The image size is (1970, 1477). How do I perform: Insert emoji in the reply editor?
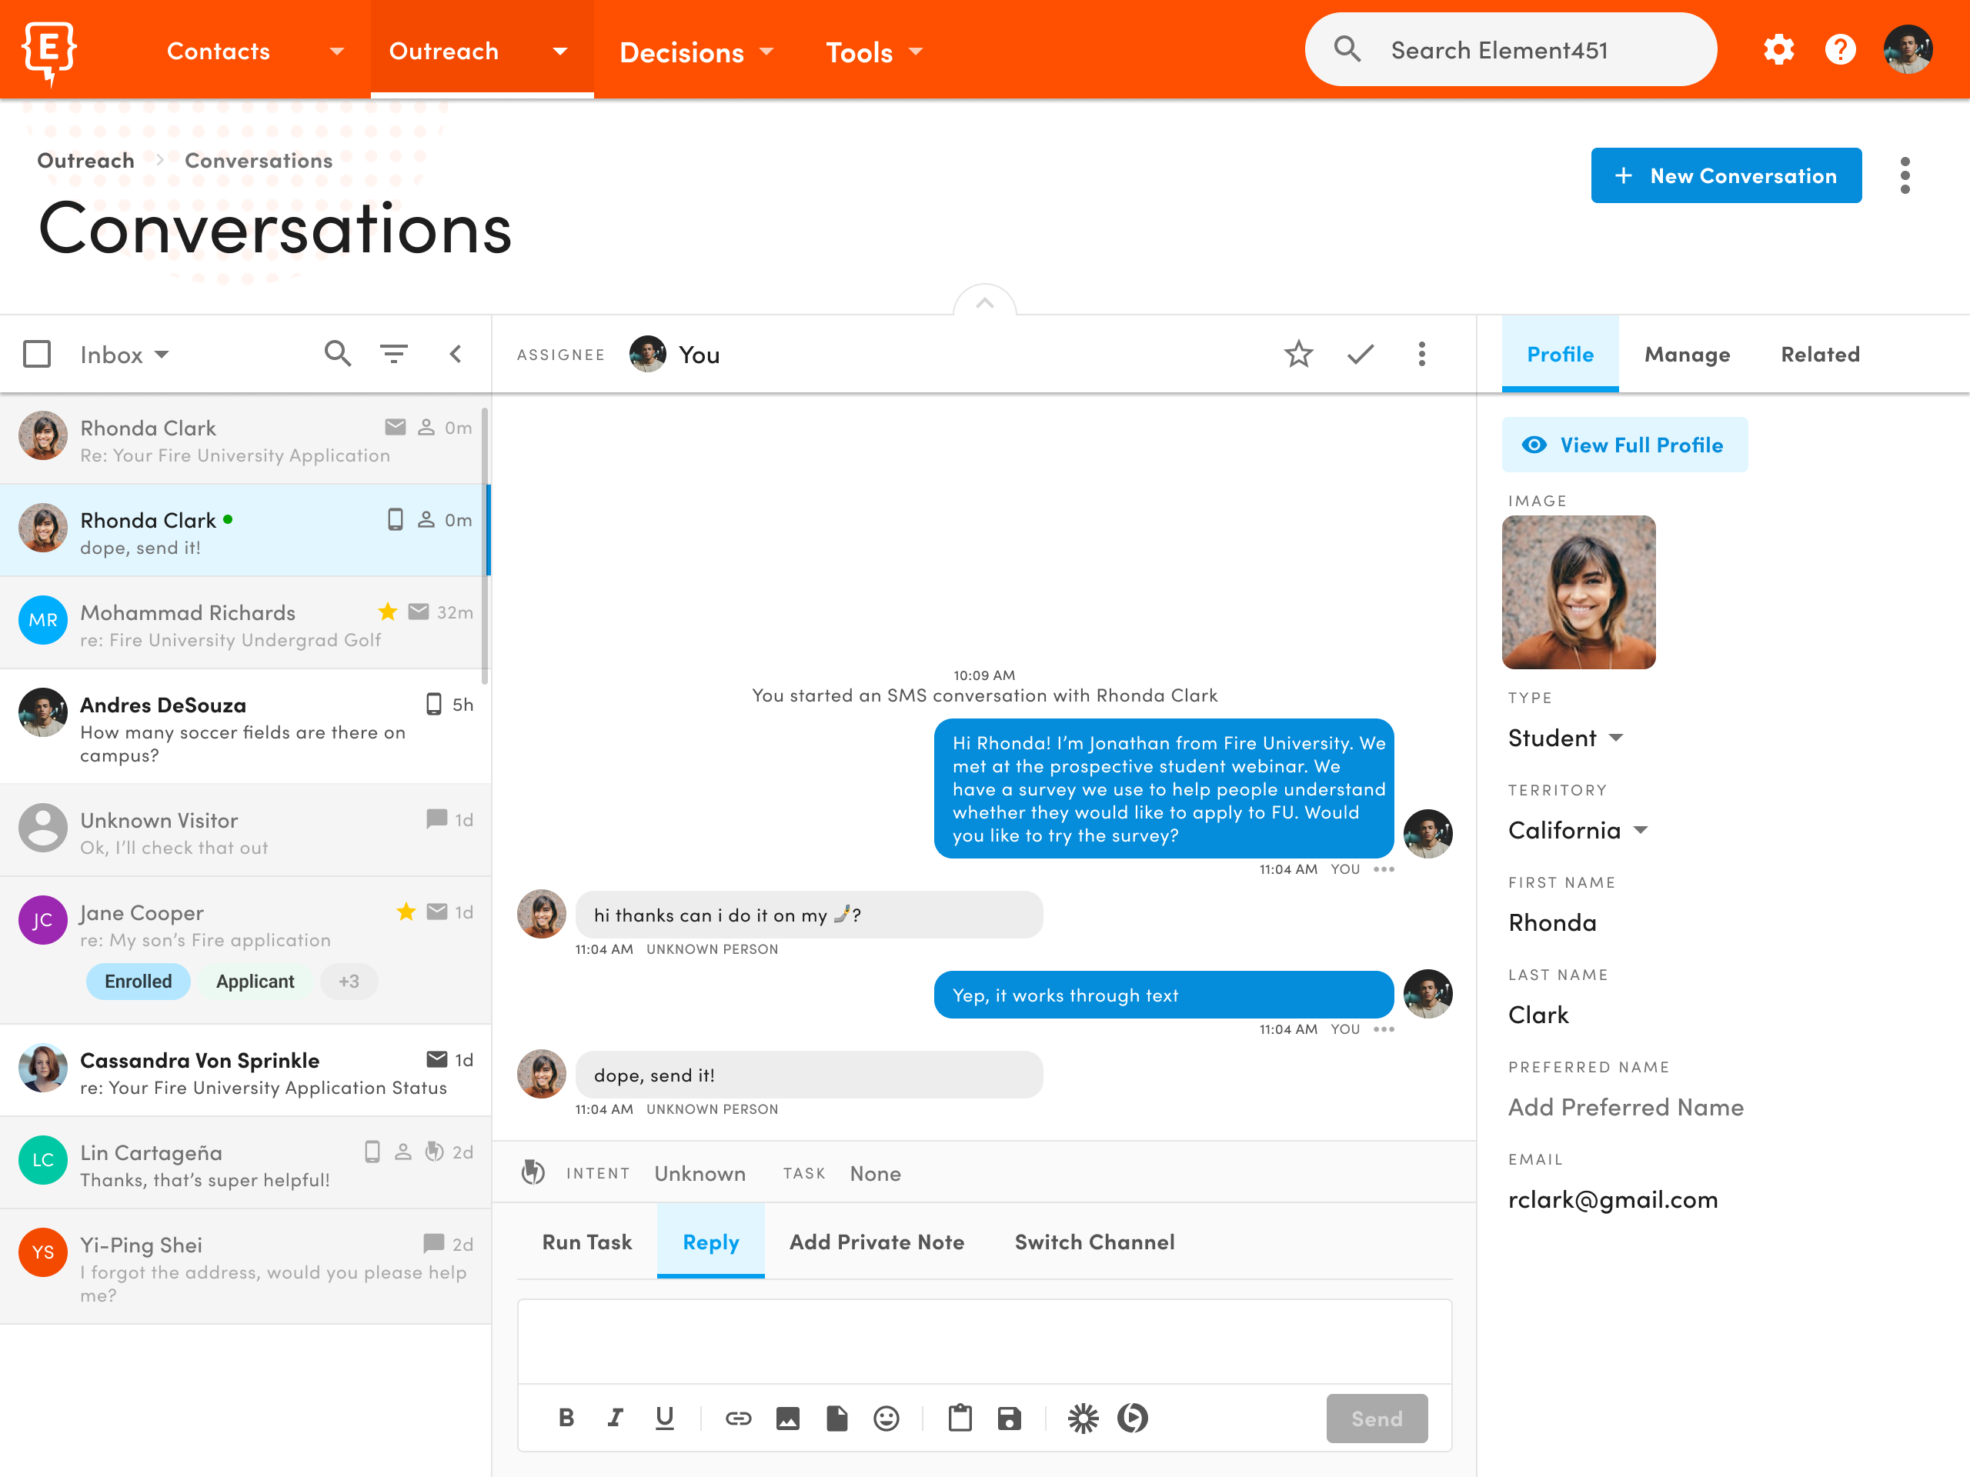[886, 1419]
